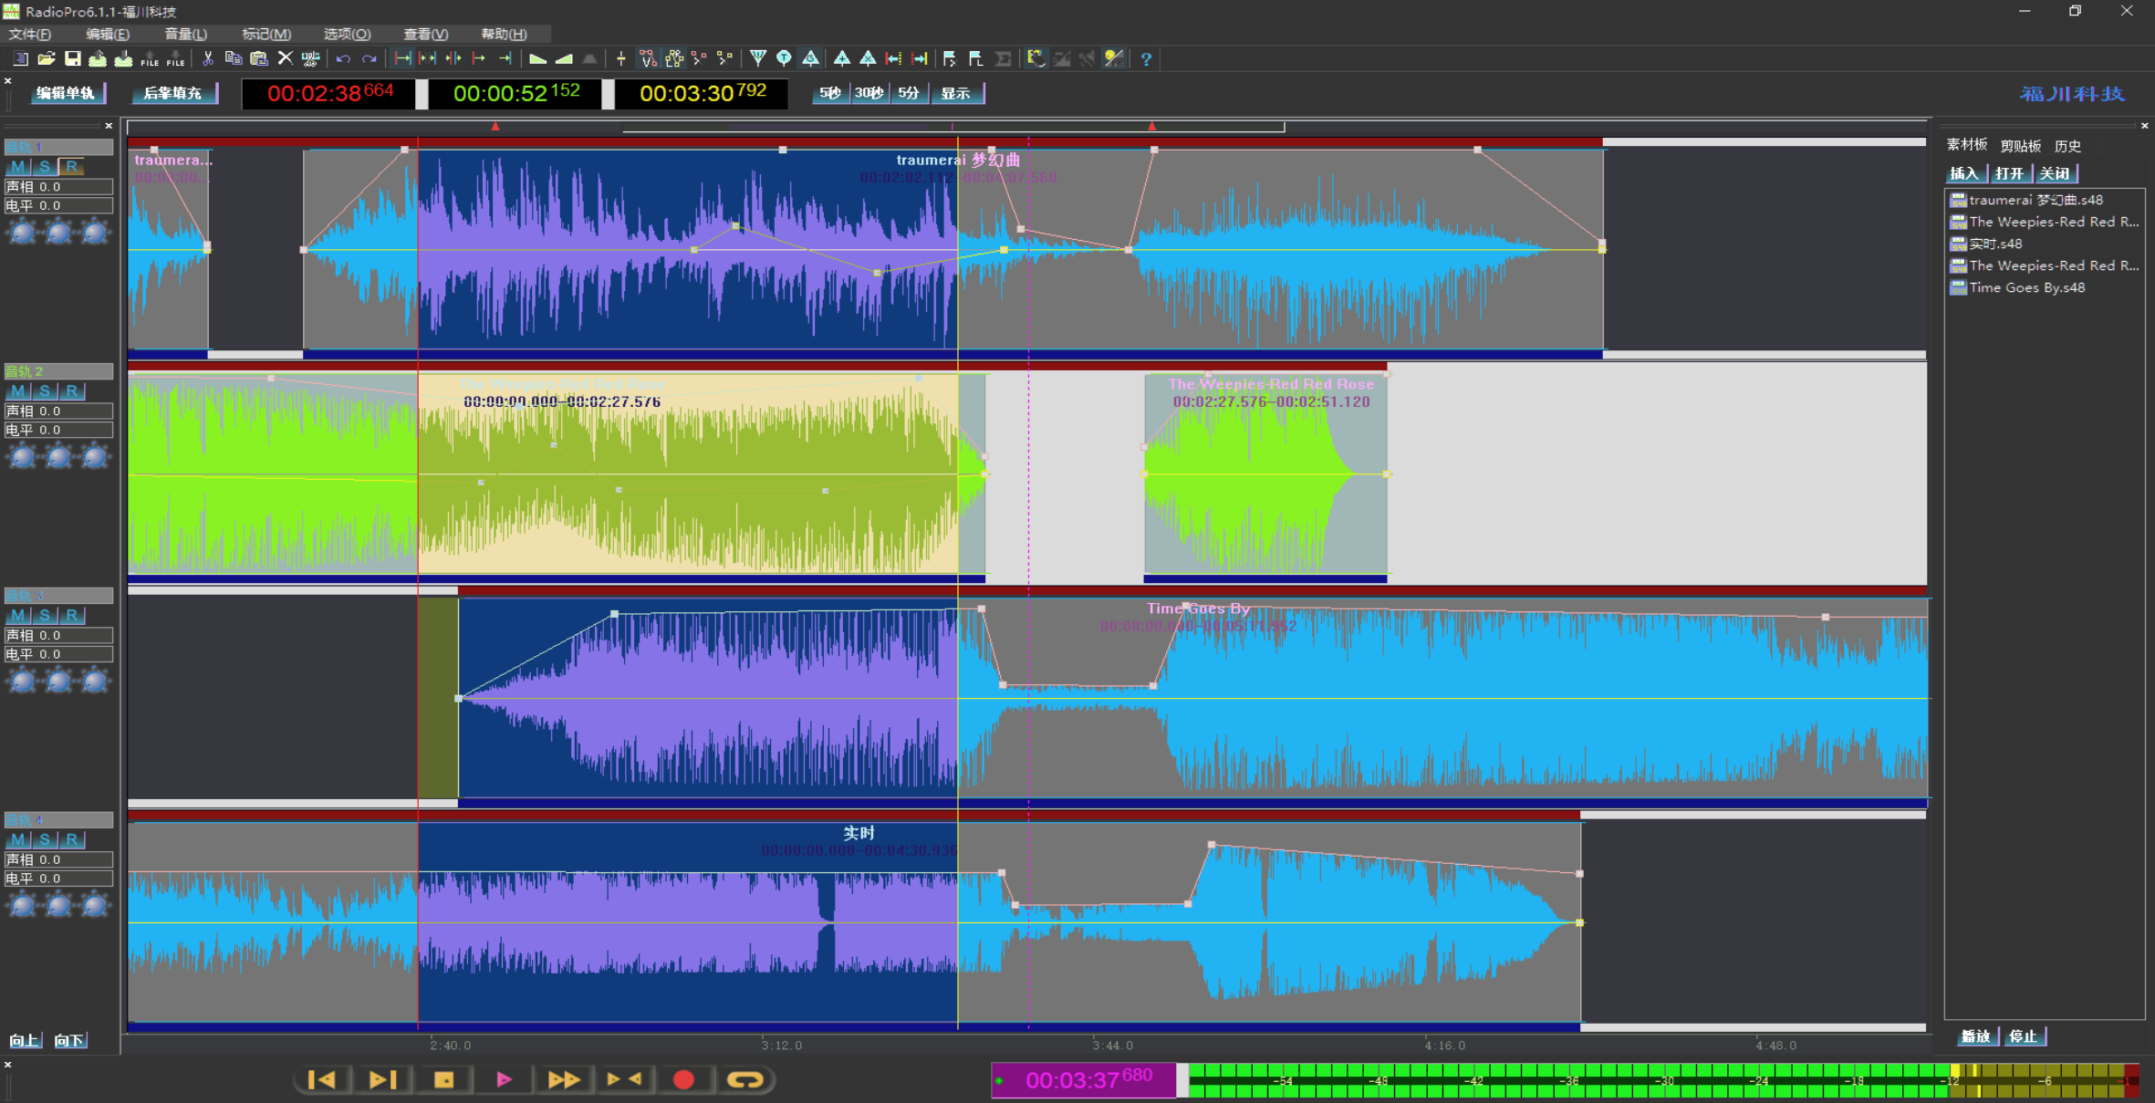Image resolution: width=2155 pixels, height=1103 pixels.
Task: Click the export-up tray icon beside Save
Action: 98,58
